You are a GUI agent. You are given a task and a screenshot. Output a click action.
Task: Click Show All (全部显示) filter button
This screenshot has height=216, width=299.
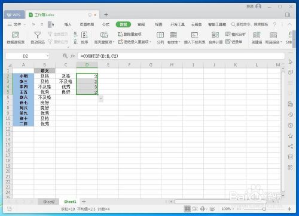coord(58,34)
